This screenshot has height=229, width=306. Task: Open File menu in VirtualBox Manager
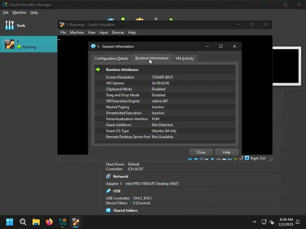tap(6, 13)
